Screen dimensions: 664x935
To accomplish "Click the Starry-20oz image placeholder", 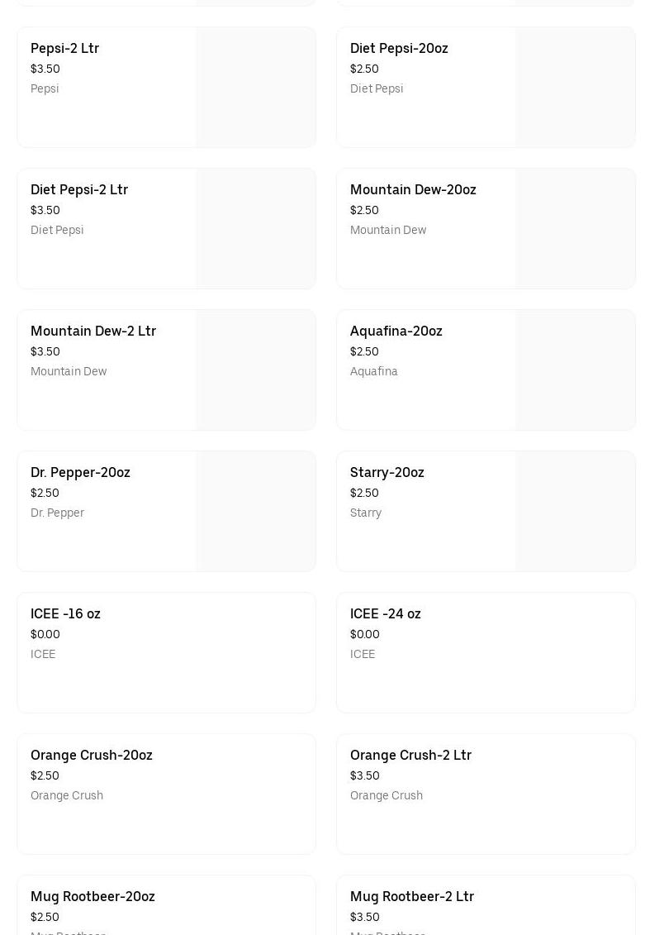I will coord(576,512).
